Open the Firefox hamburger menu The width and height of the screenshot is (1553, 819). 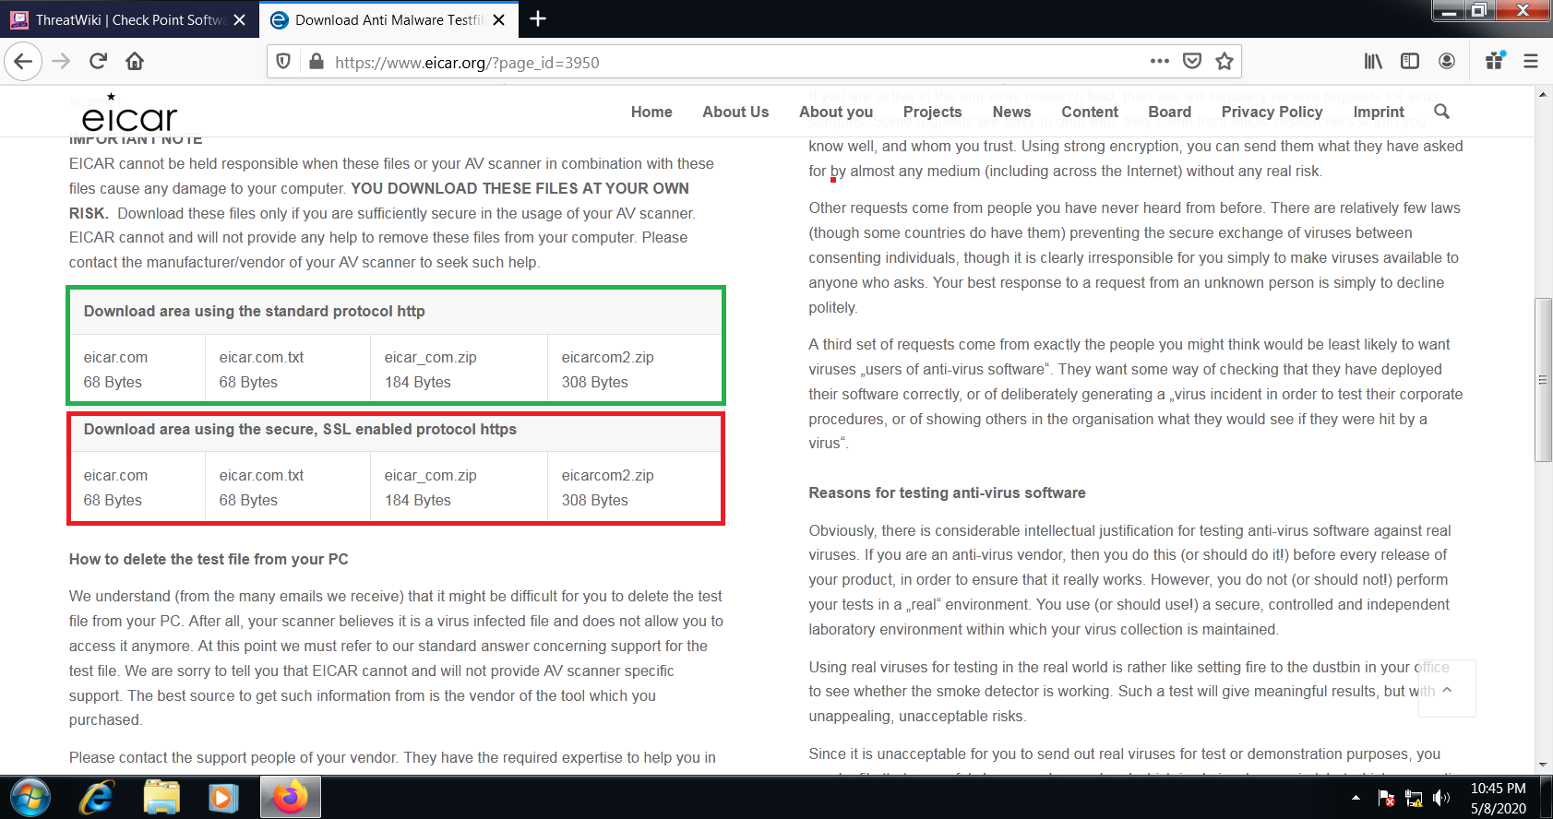pyautogui.click(x=1531, y=62)
